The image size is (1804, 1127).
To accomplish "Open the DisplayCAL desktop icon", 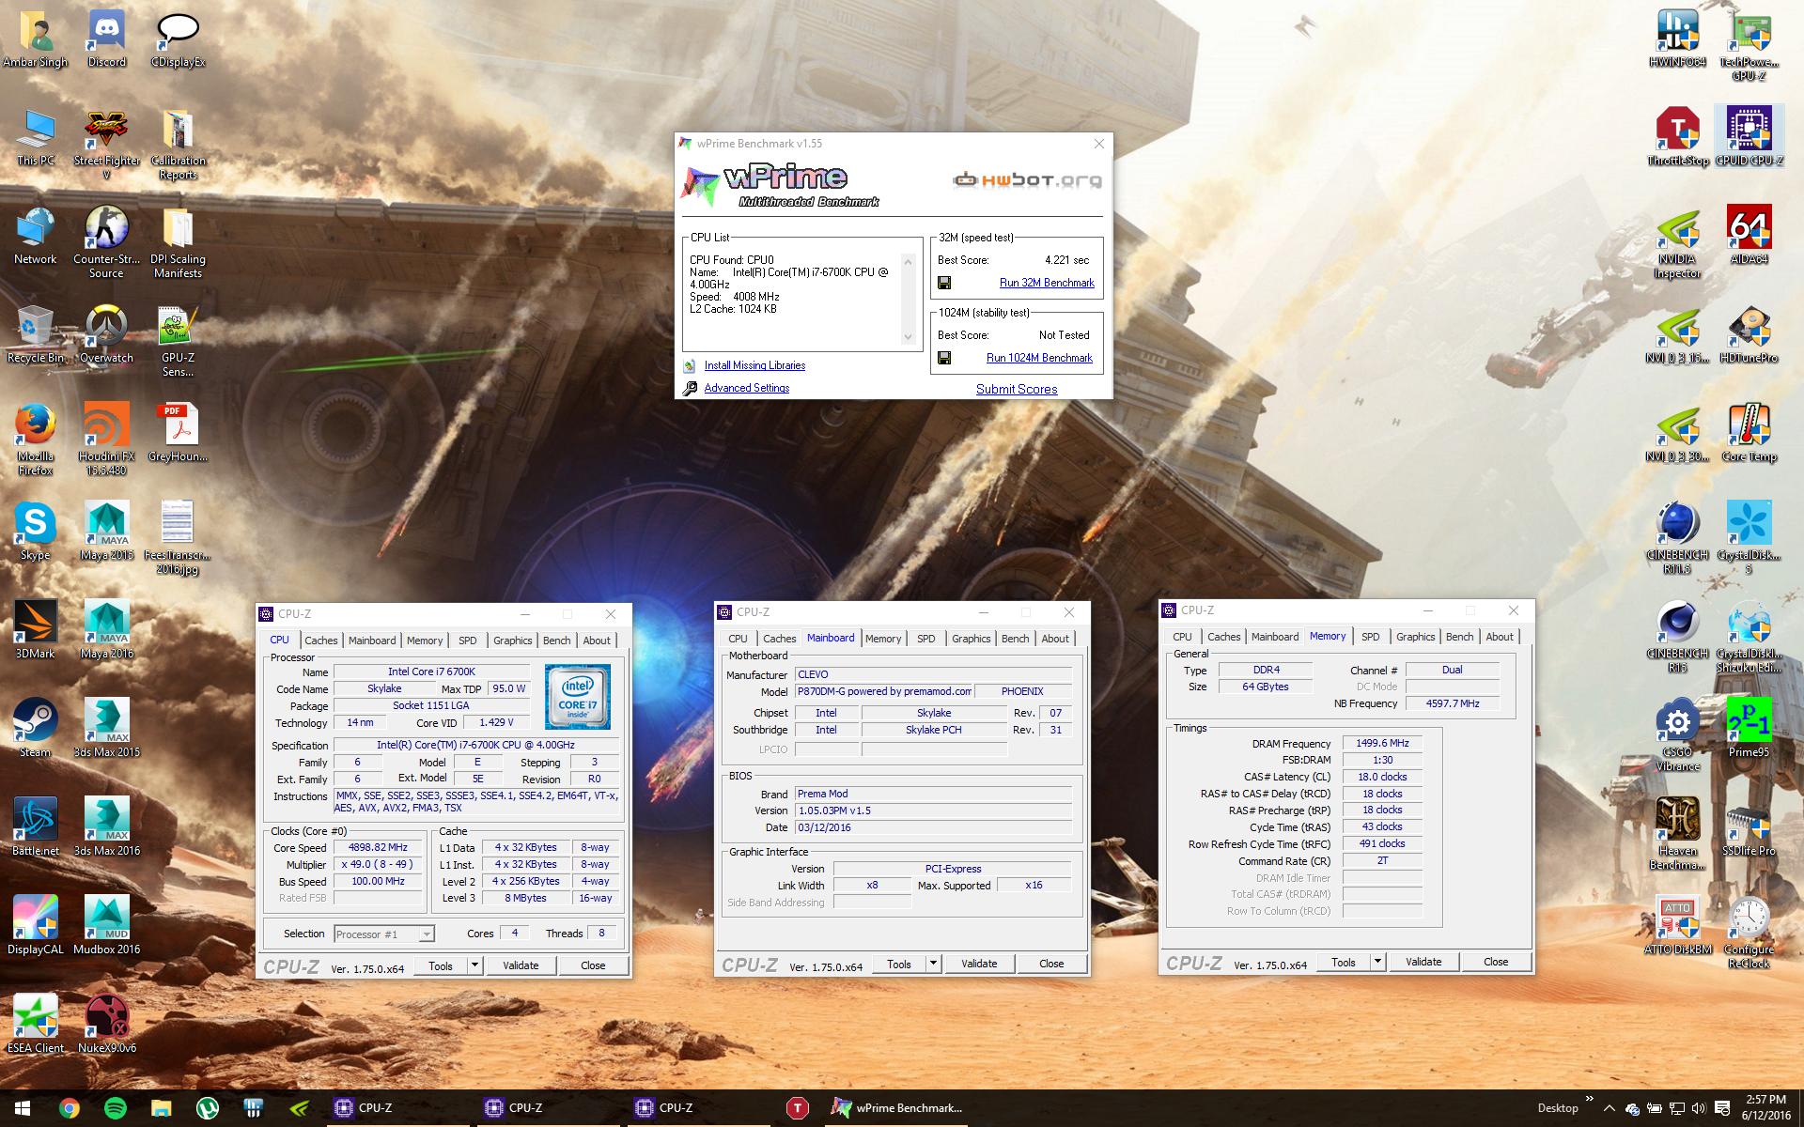I will tap(35, 926).
